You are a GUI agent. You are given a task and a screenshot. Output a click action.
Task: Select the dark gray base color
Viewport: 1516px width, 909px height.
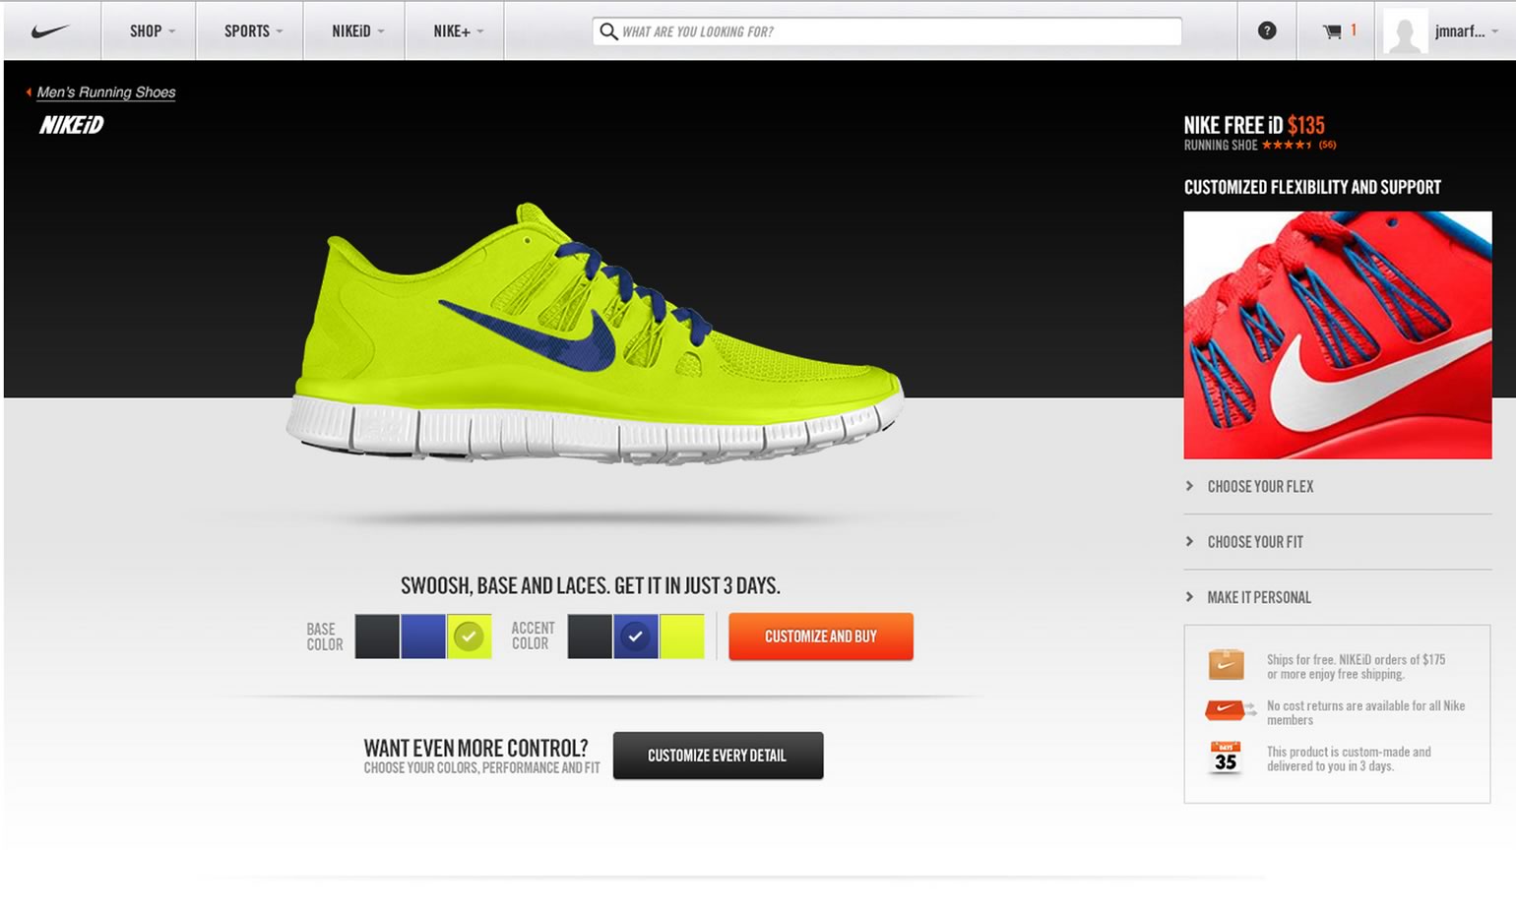coord(377,636)
